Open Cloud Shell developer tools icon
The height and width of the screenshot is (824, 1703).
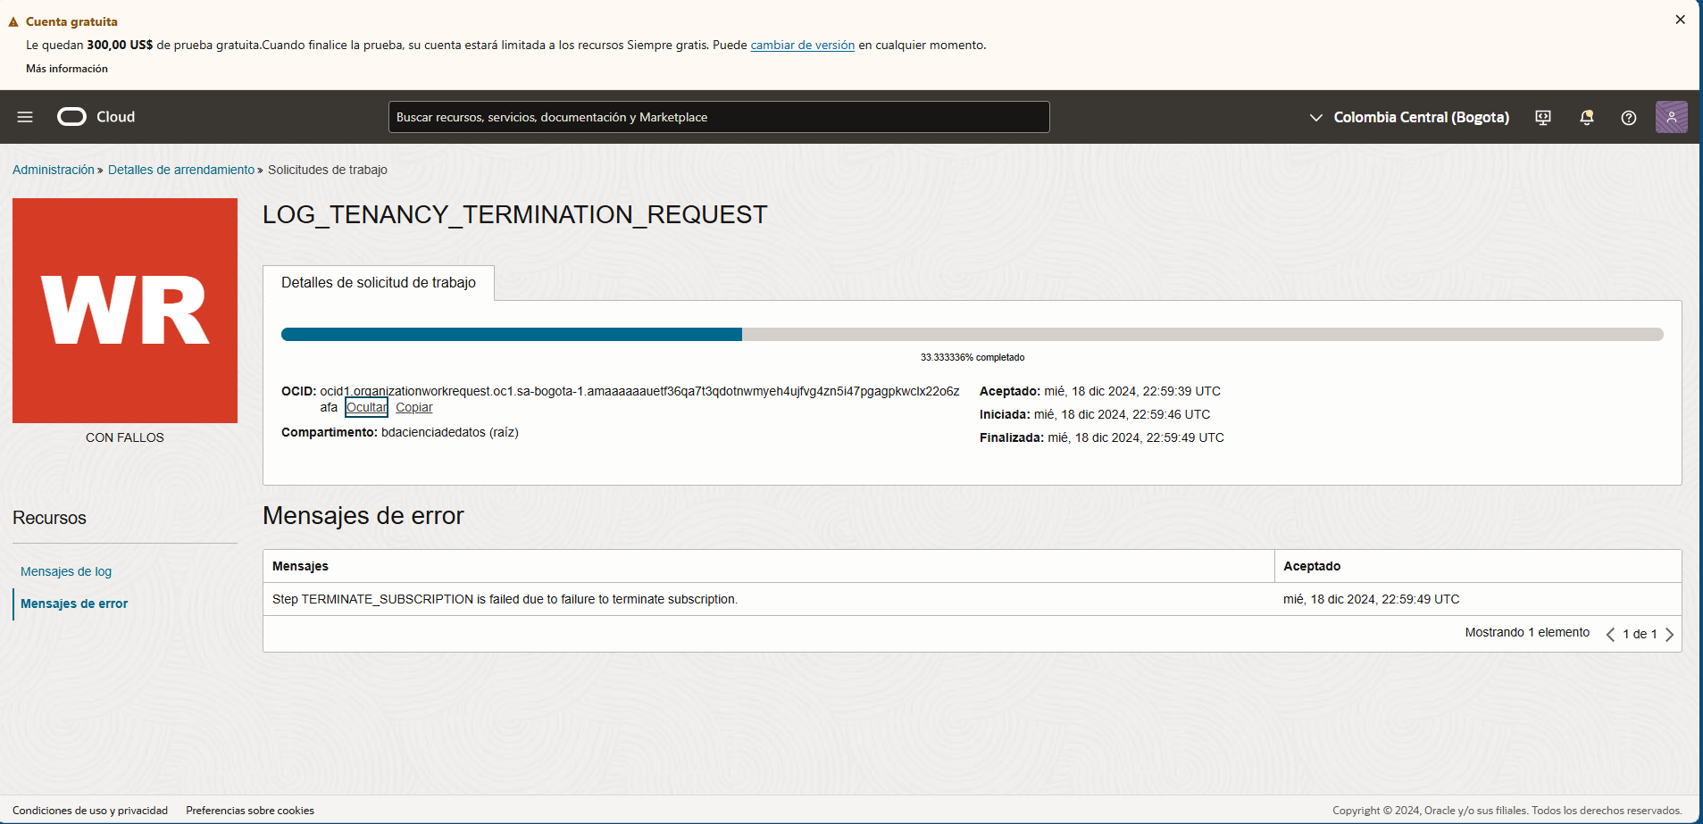1543,118
